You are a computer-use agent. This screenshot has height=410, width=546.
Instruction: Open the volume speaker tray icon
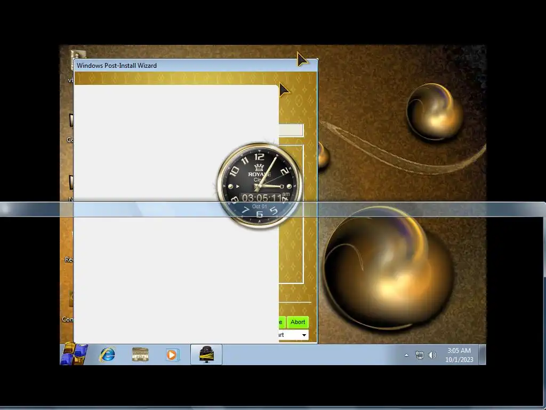click(x=432, y=355)
